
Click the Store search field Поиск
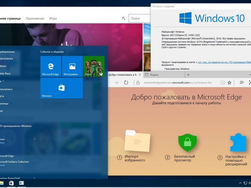point(140,18)
